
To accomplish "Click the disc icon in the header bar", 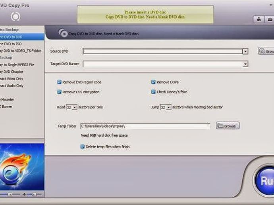I will click(63, 33).
